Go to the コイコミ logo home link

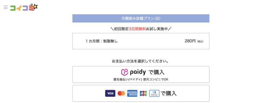click(24, 7)
